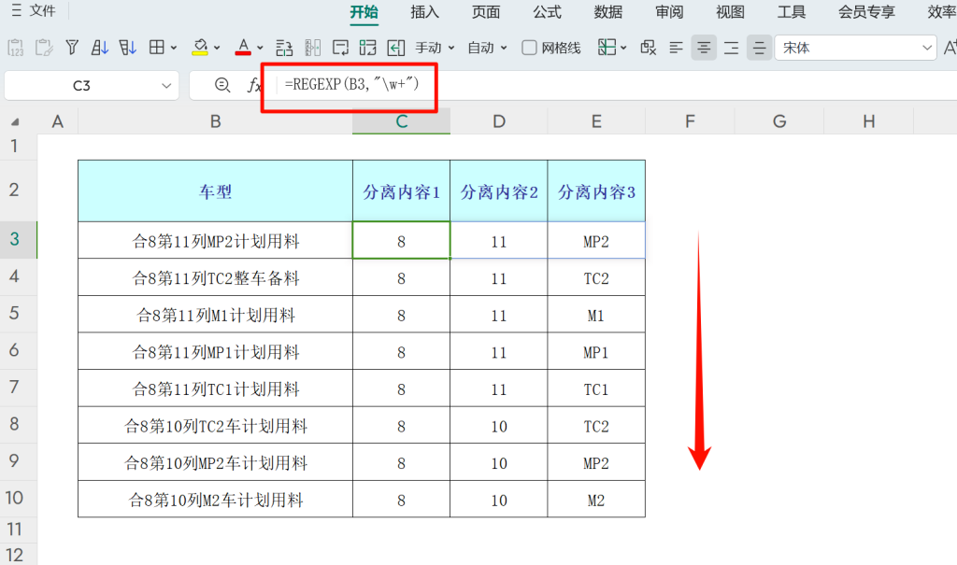957x565 pixels.
Task: Click cell 合8第11列MP2计划用料
Action: [x=216, y=241]
